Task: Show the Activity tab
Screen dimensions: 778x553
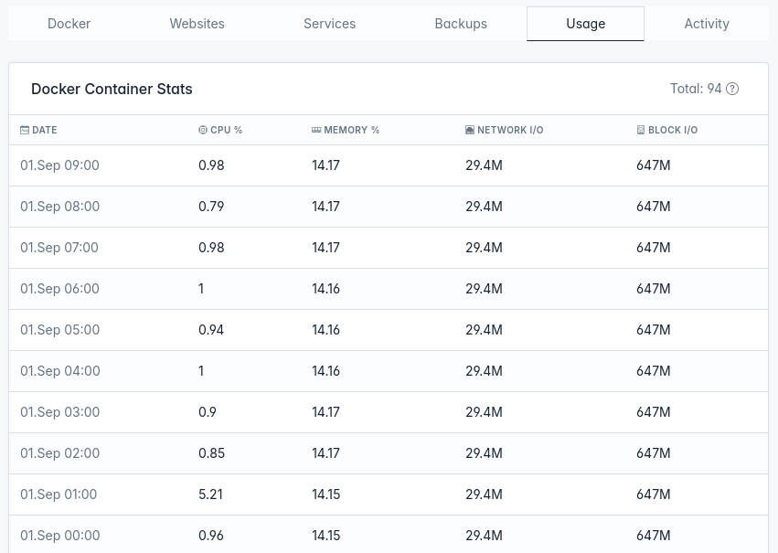Action: [707, 24]
